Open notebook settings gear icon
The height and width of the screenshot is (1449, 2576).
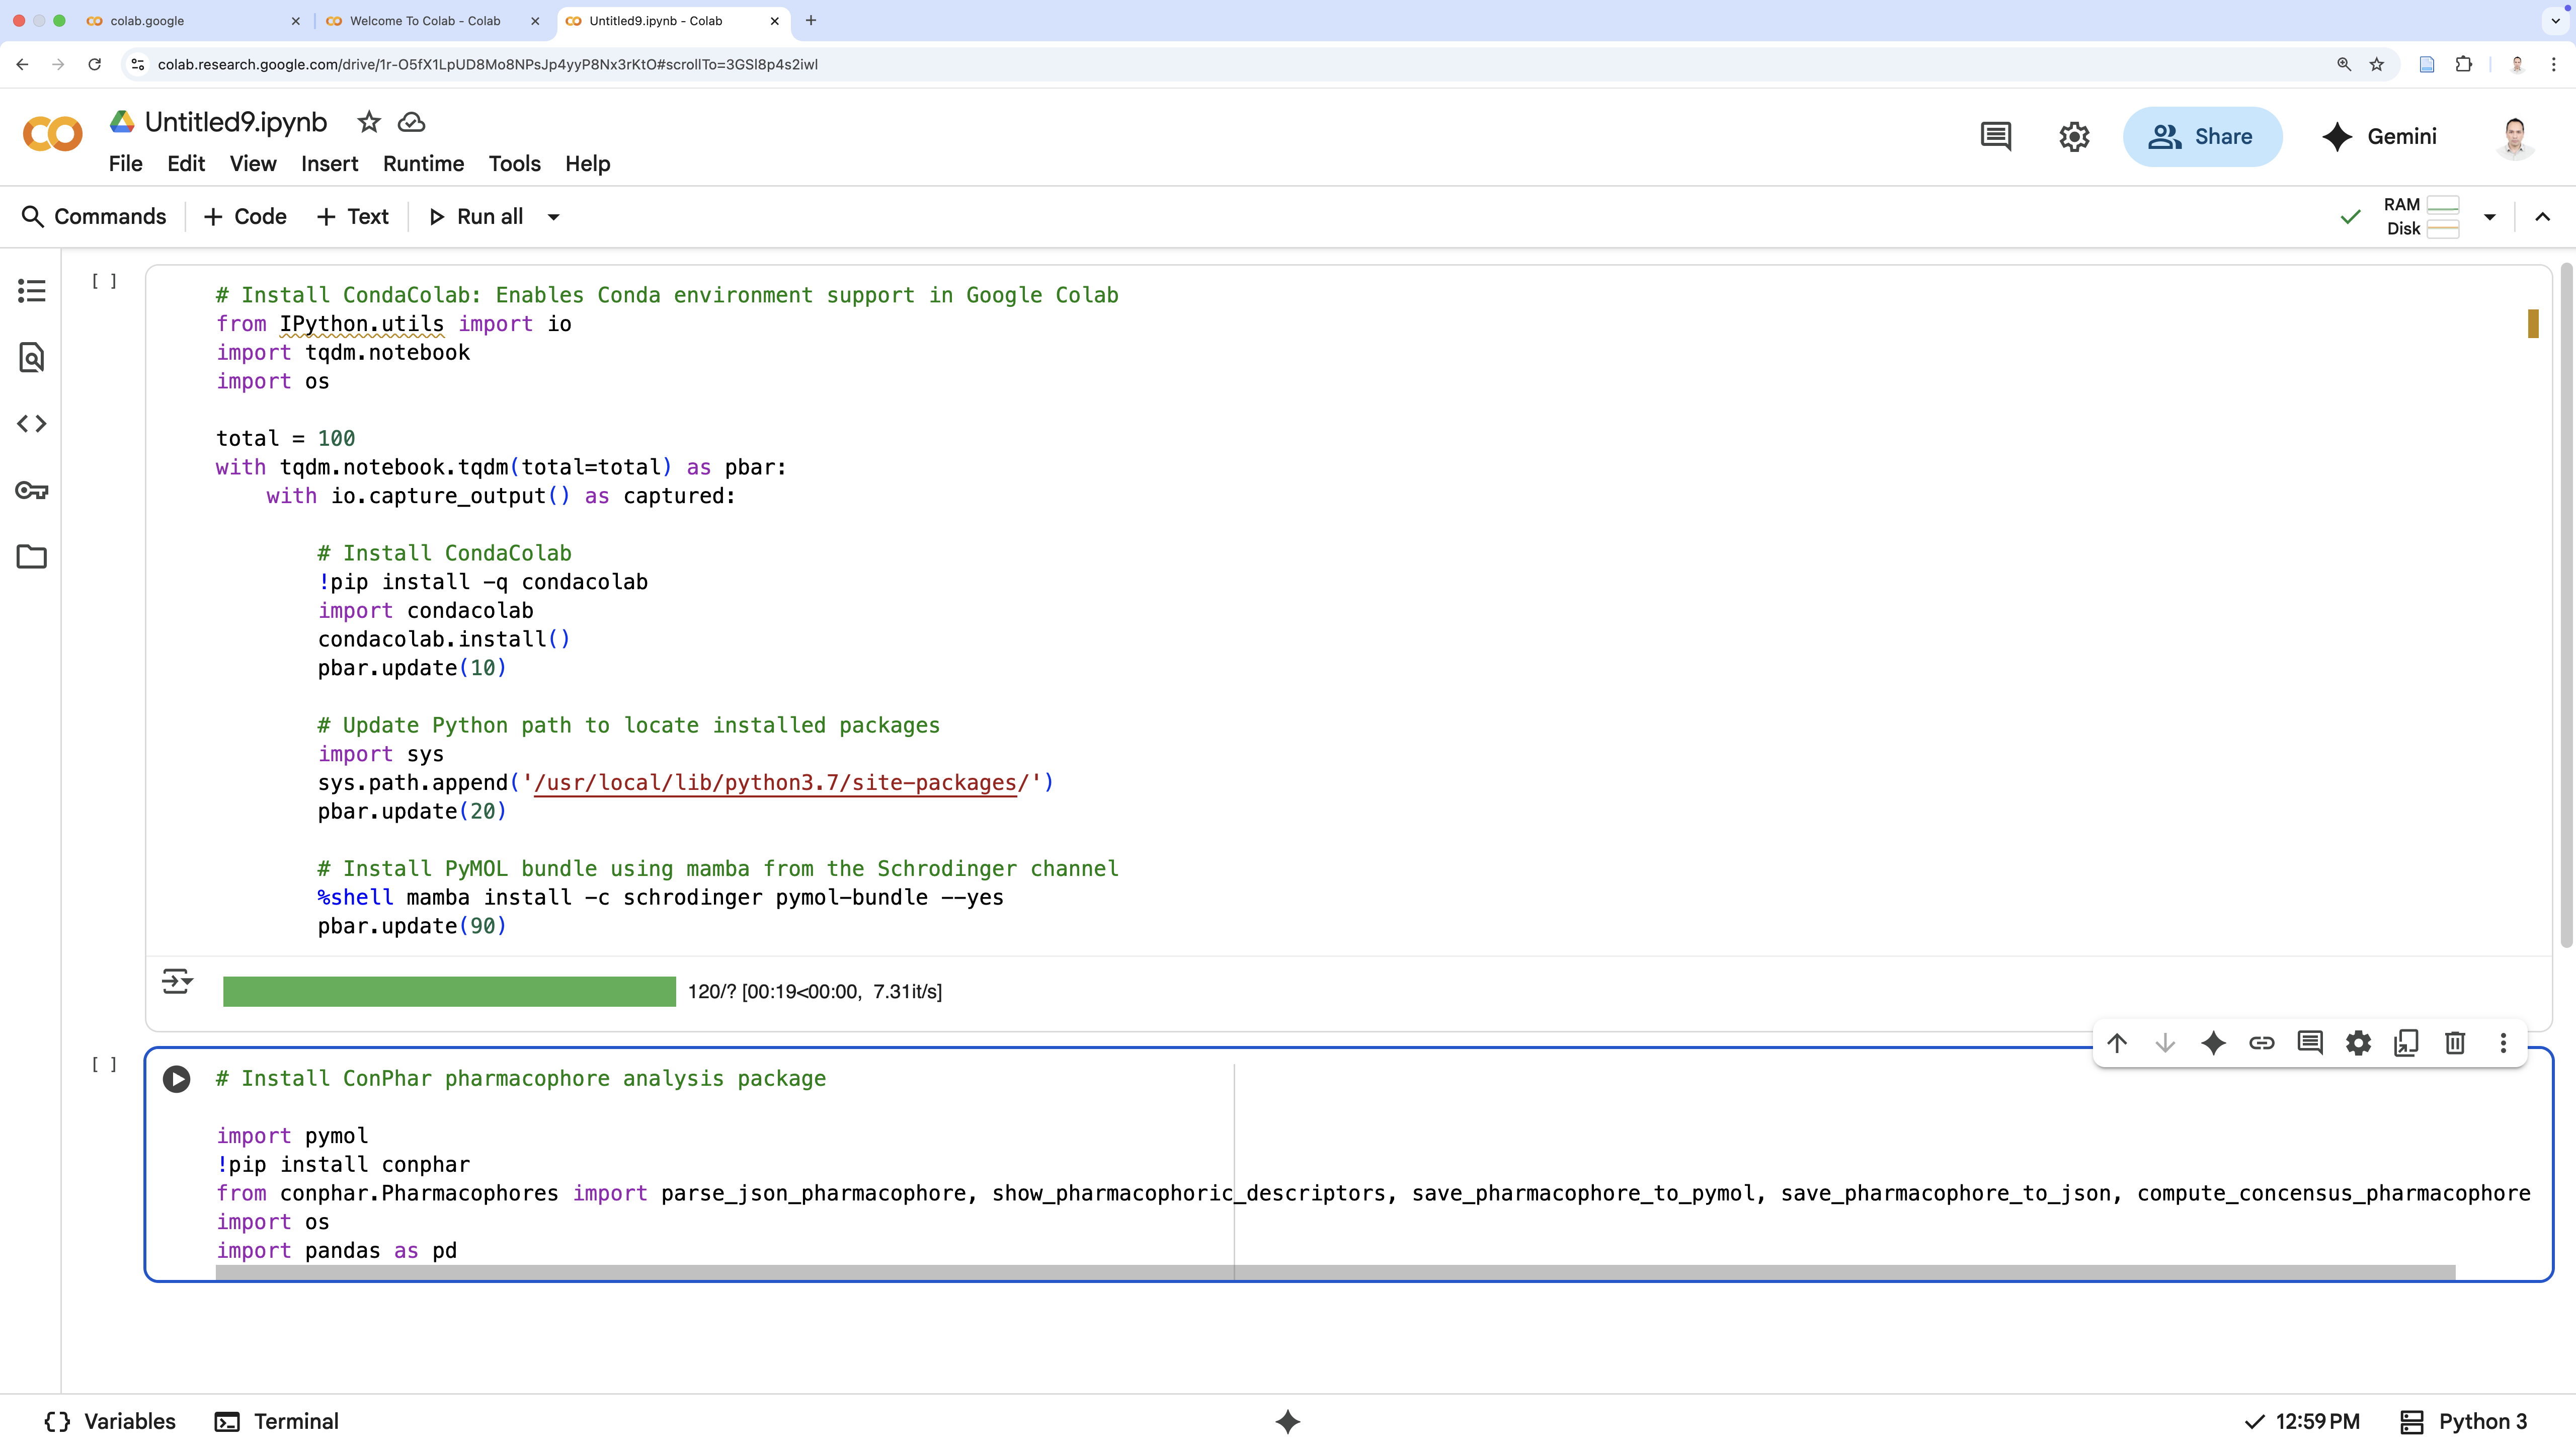[x=2074, y=137]
